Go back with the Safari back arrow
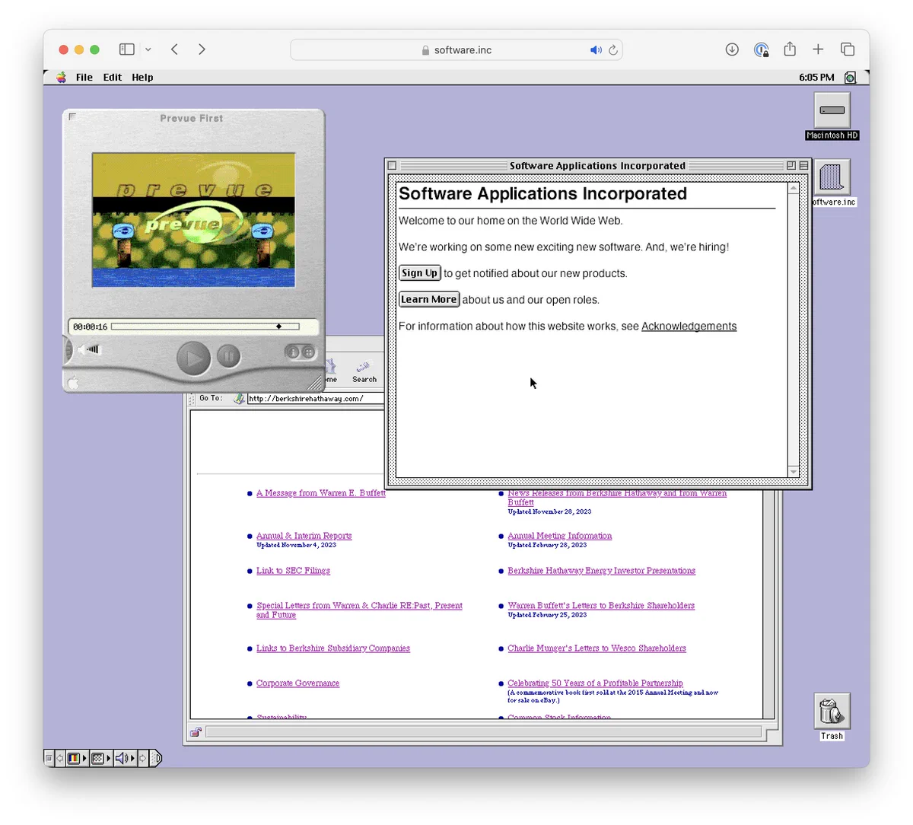The height and width of the screenshot is (825, 913). coord(174,49)
